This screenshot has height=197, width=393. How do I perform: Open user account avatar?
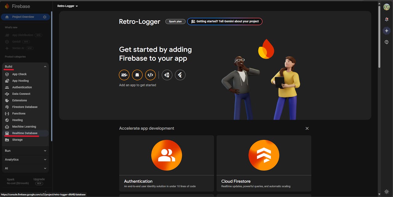tap(387, 7)
